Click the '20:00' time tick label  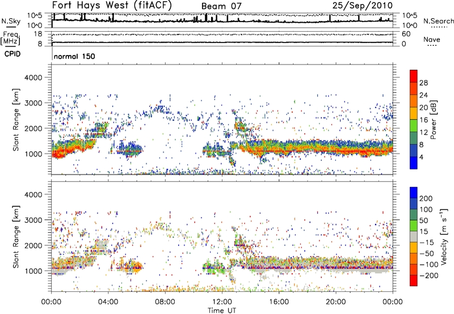click(x=336, y=302)
